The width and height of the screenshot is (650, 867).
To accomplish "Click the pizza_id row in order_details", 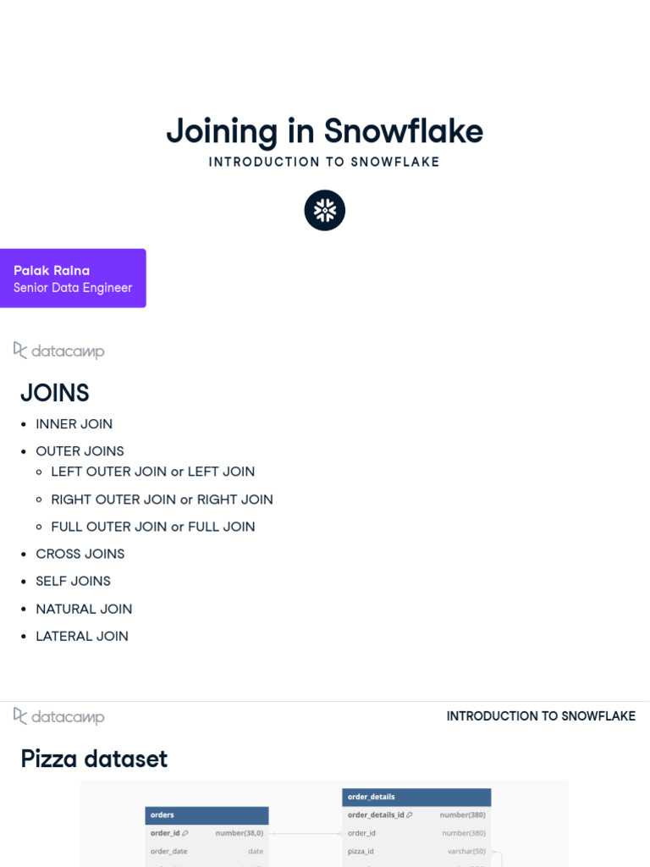I will coord(416,851).
